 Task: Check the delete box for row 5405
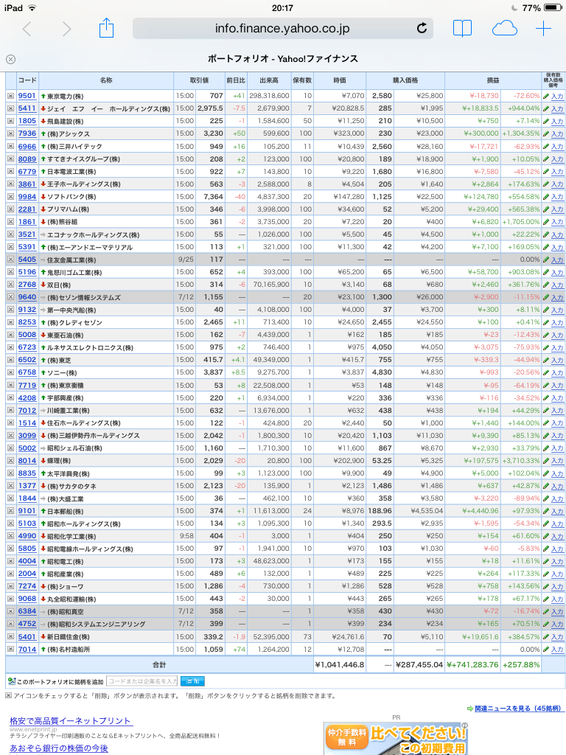[x=10, y=260]
